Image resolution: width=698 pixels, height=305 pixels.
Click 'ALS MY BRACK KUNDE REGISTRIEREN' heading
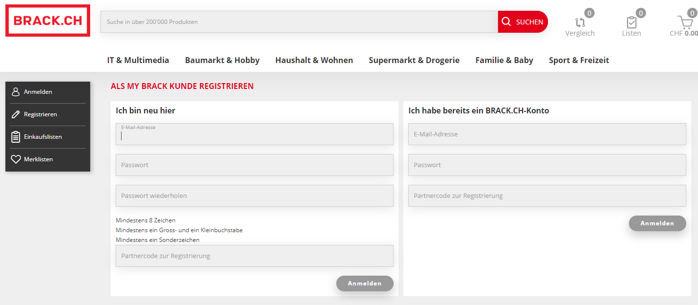coord(182,87)
